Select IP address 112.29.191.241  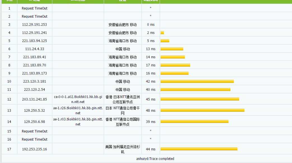click(34, 33)
